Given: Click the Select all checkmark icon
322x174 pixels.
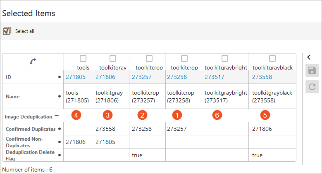Looking at the screenshot, I should pyautogui.click(x=7, y=31).
